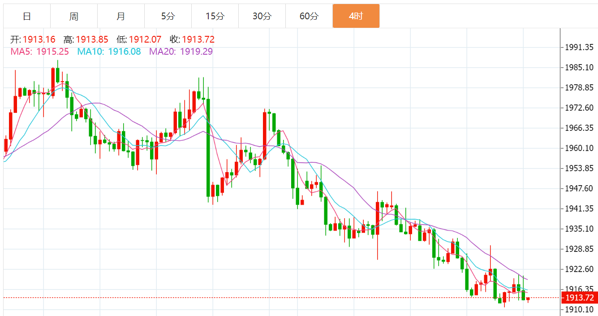Click the 1910.10 price axis label
This screenshot has width=598, height=316.
click(579, 309)
